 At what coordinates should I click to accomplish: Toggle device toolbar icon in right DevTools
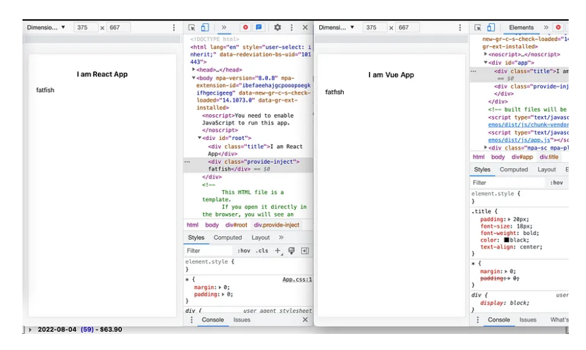491,27
